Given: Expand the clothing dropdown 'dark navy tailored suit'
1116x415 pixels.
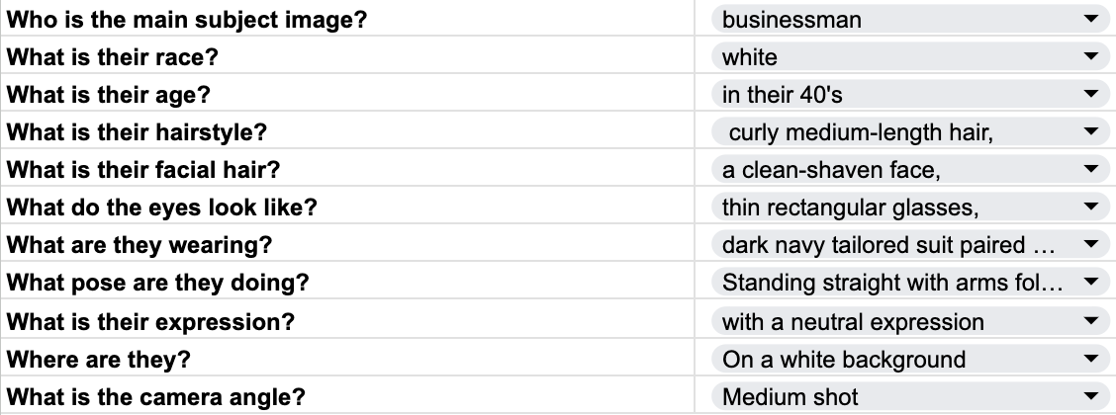Looking at the screenshot, I should click(x=1091, y=246).
